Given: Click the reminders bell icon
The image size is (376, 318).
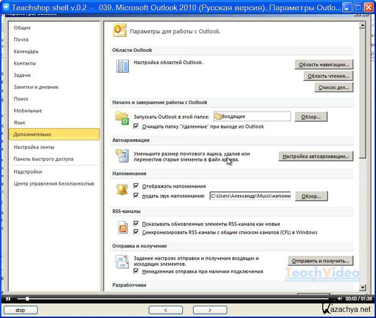Looking at the screenshot, I should point(122,189).
